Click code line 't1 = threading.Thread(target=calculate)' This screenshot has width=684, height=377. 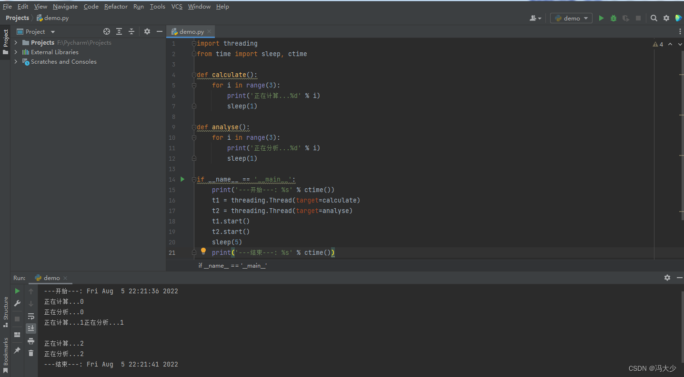(x=286, y=200)
